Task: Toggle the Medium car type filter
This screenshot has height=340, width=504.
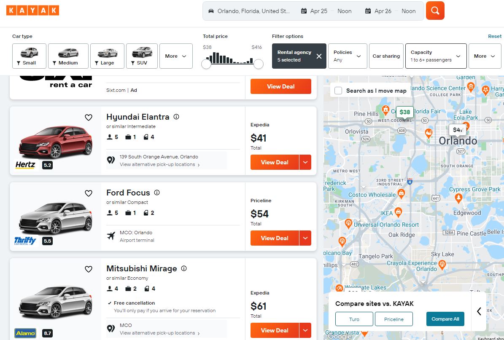Action: pyautogui.click(x=68, y=56)
